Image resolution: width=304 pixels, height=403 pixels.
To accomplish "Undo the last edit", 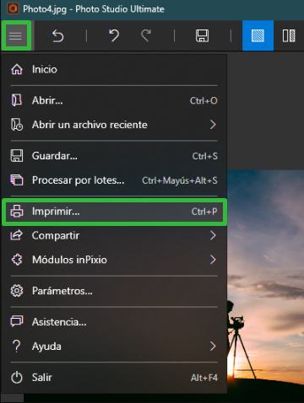I will pyautogui.click(x=114, y=36).
